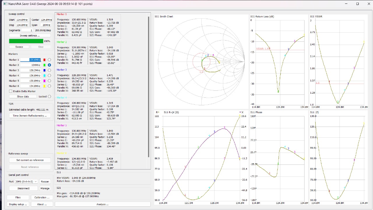Screen dimensions: 373x210
Task: Start a sweep with Sweep button
Action: 19,47
